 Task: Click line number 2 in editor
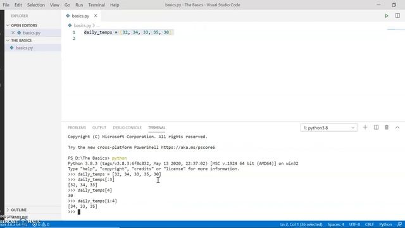click(74, 39)
